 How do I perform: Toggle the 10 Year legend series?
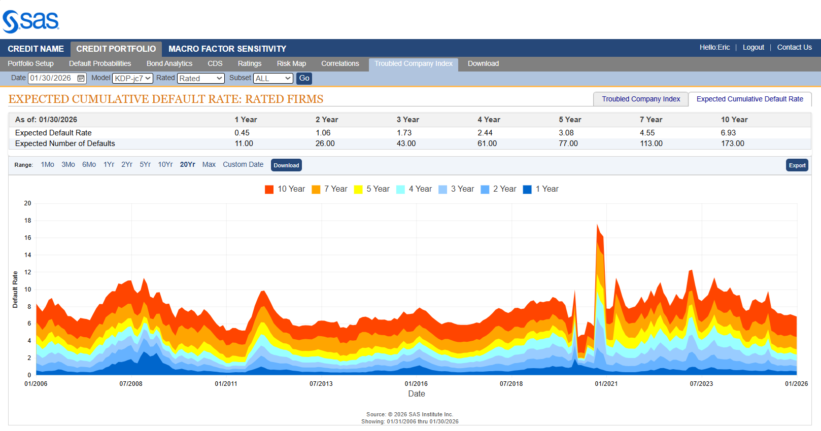pyautogui.click(x=285, y=189)
